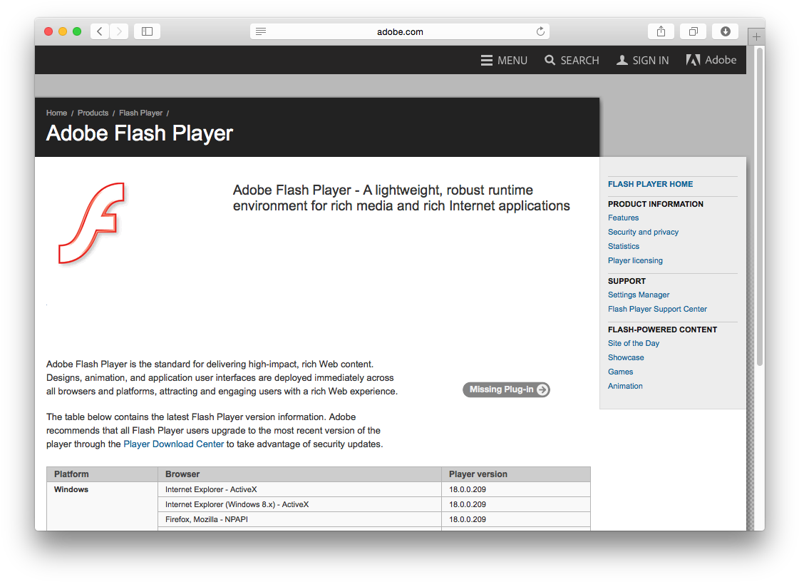Open FLASH PLAYER HOME sidebar link

(650, 184)
